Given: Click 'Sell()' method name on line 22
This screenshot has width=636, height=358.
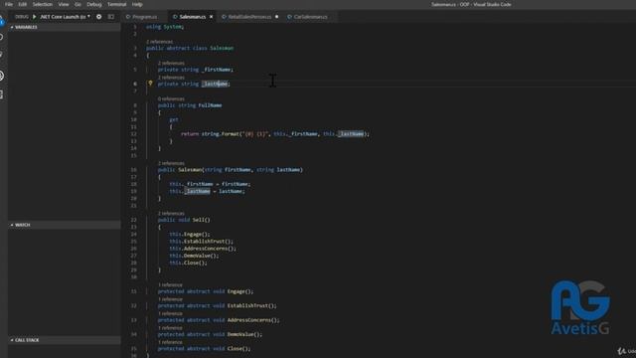Looking at the screenshot, I should pyautogui.click(x=201, y=220).
